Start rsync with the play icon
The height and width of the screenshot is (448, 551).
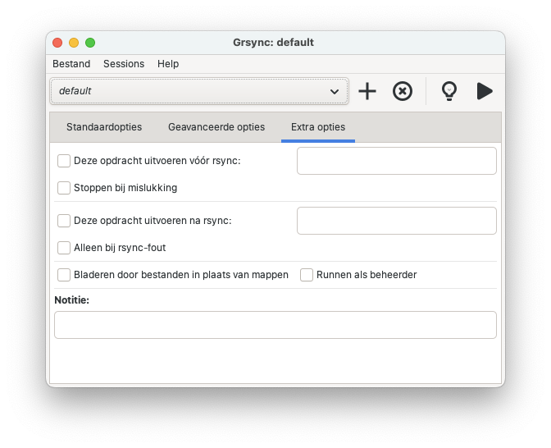point(485,91)
